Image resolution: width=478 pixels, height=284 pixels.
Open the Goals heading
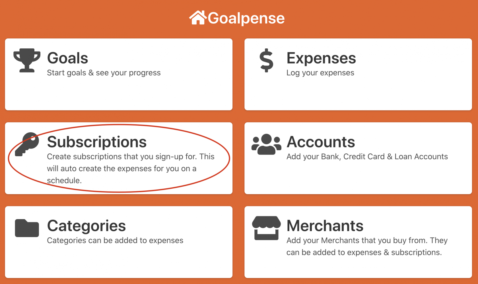[x=68, y=58]
